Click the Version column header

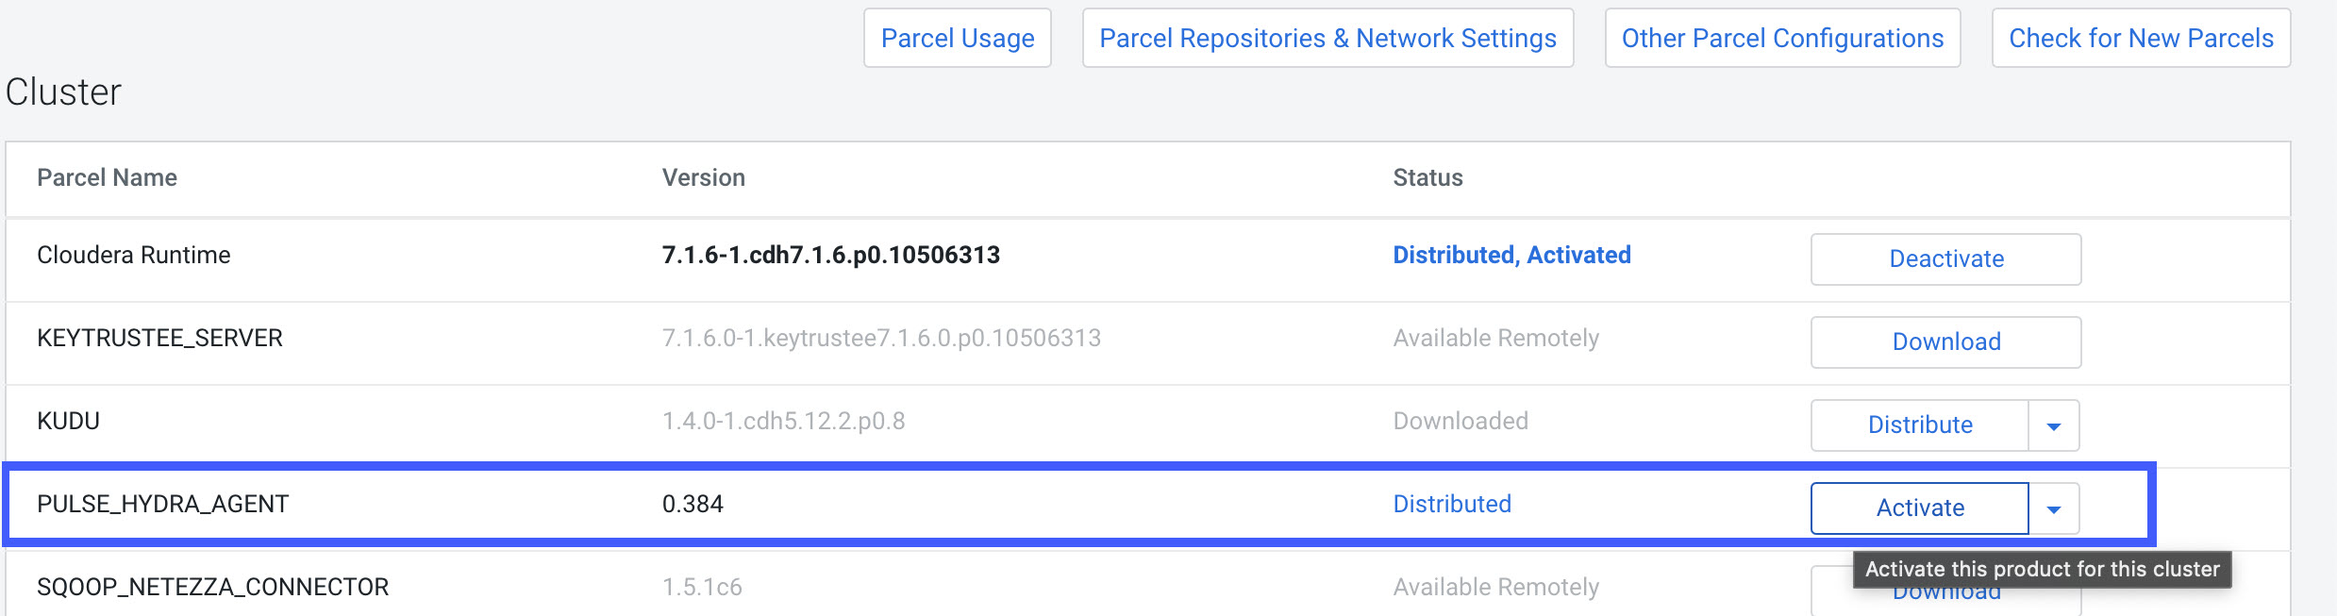703,177
